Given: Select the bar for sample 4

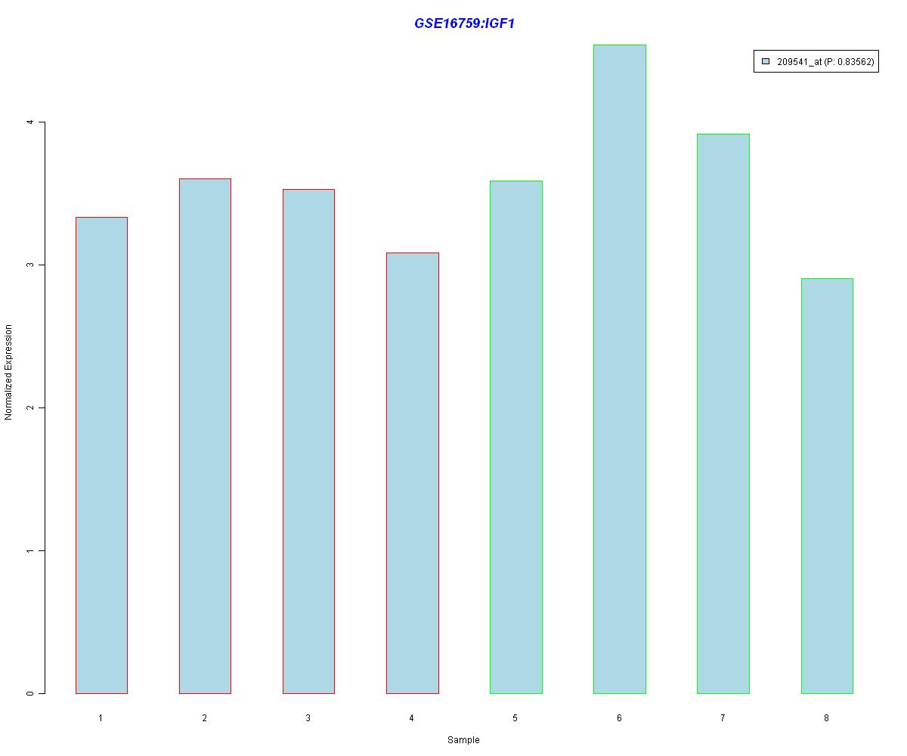Looking at the screenshot, I should coord(413,473).
